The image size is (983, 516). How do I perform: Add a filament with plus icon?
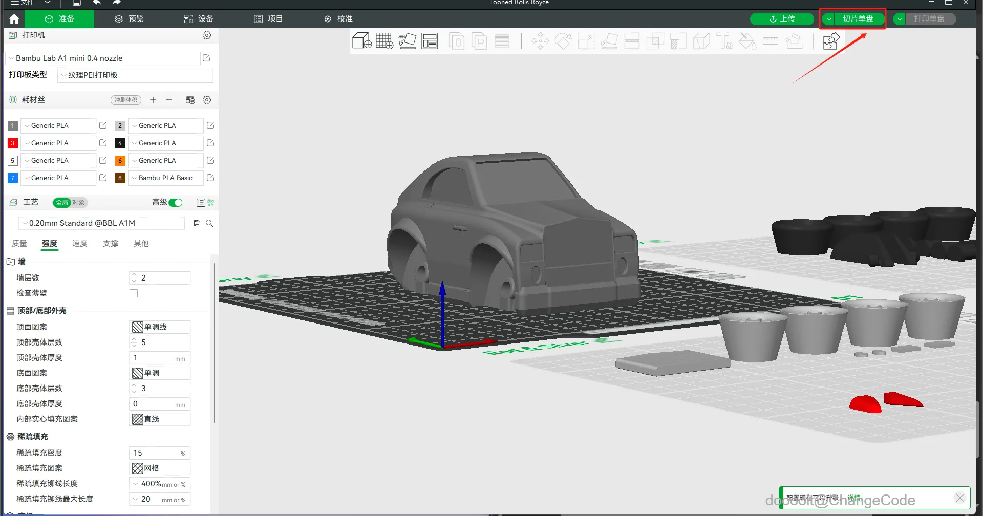pyautogui.click(x=153, y=100)
